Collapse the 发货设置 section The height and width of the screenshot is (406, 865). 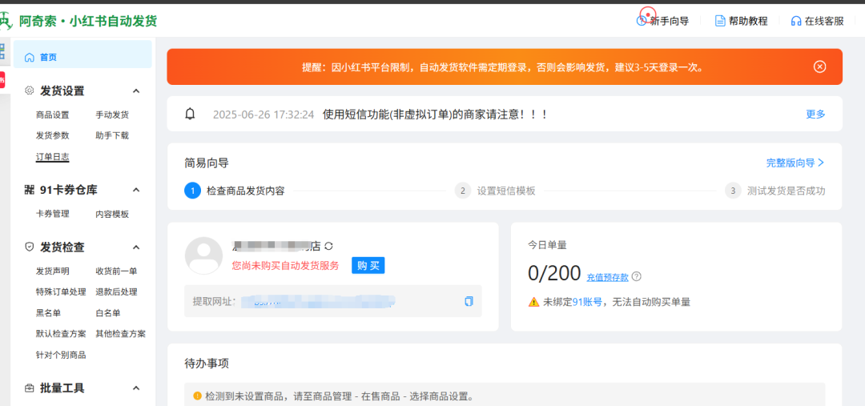pos(137,91)
